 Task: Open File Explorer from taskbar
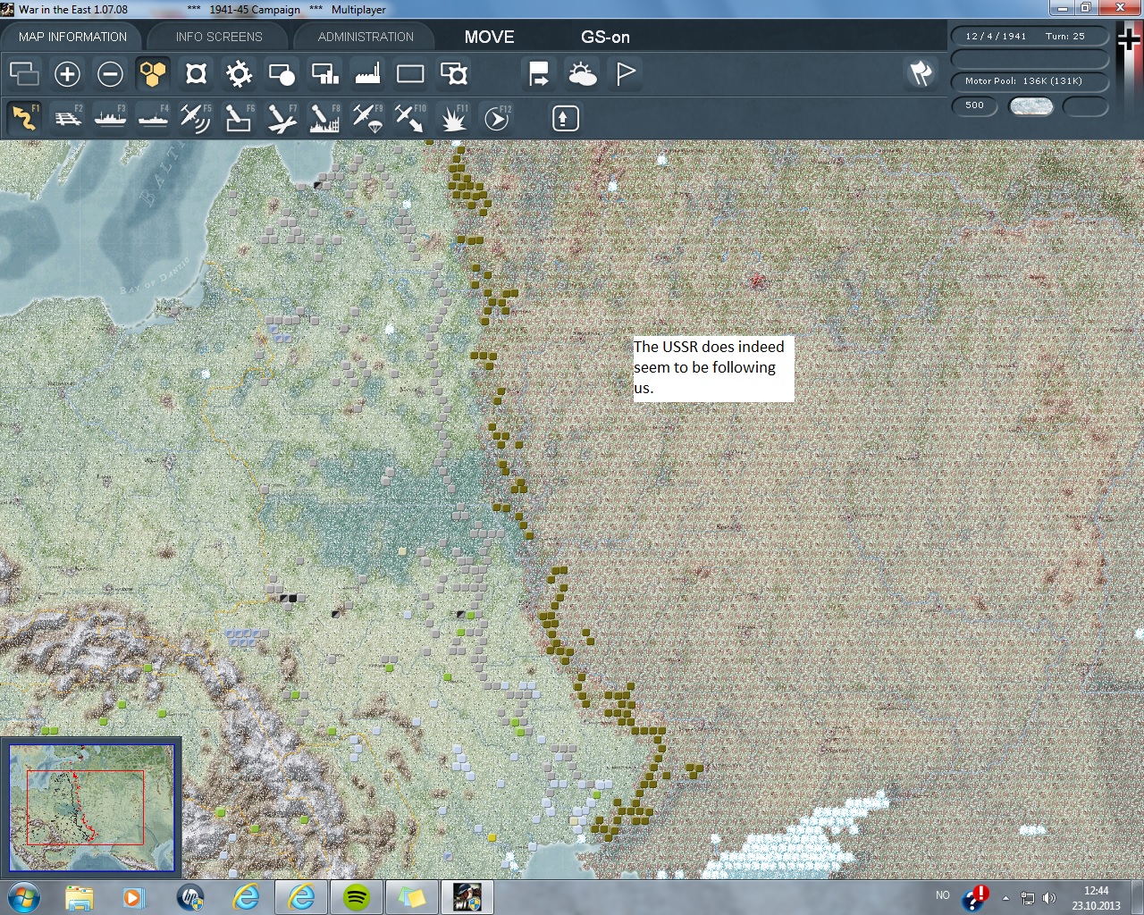coord(80,897)
